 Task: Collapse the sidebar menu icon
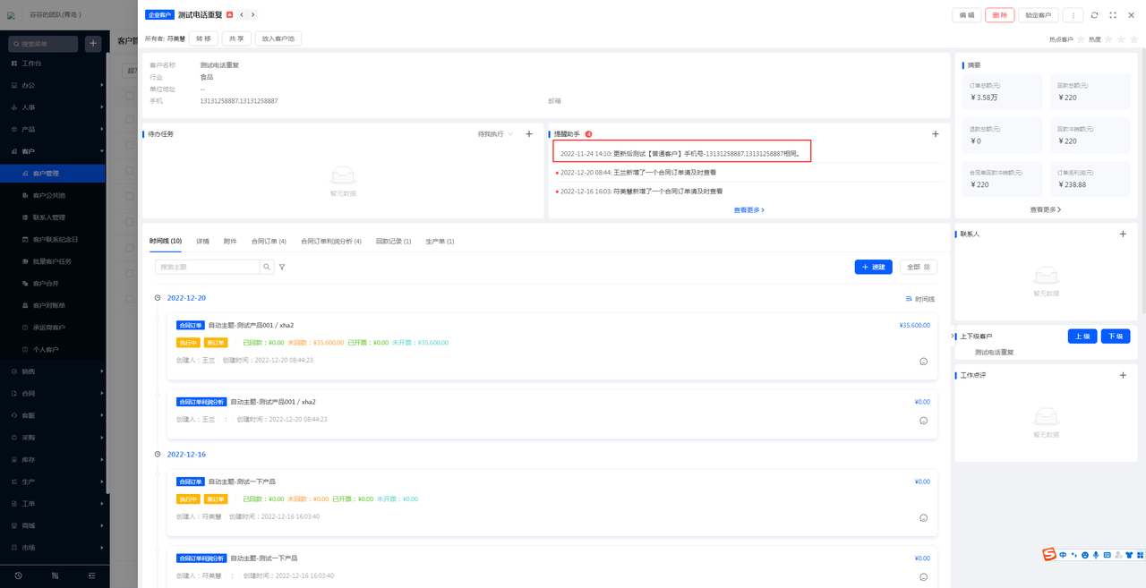point(91,575)
